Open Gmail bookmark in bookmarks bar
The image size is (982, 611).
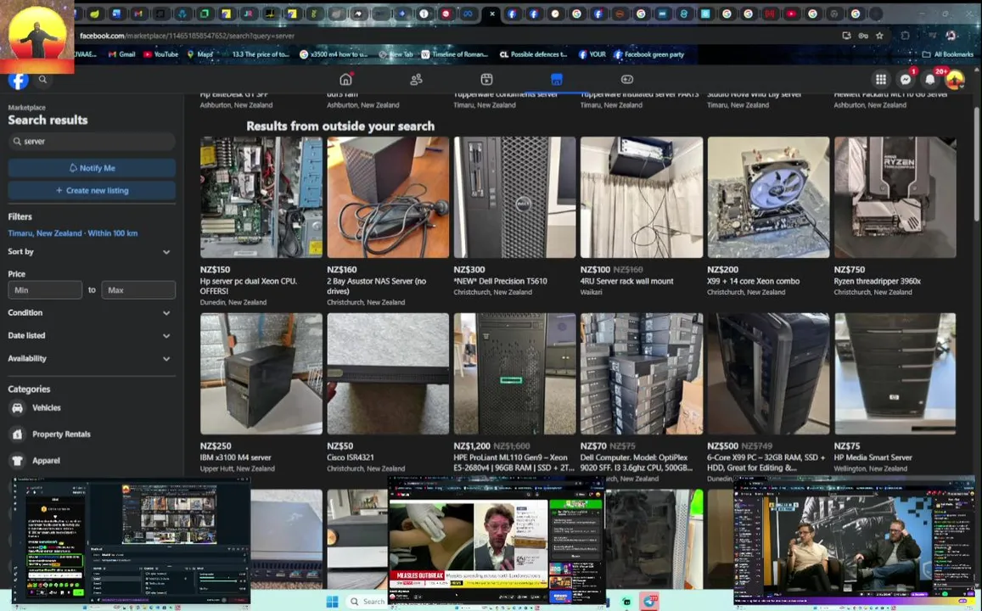122,54
